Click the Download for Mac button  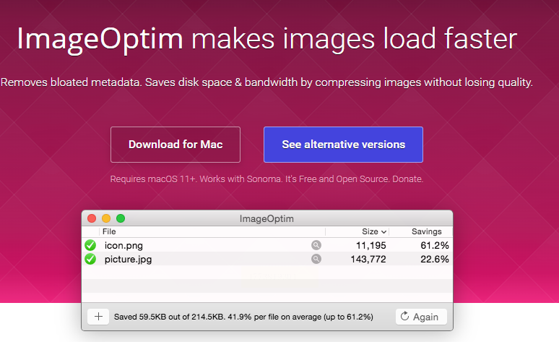(175, 145)
